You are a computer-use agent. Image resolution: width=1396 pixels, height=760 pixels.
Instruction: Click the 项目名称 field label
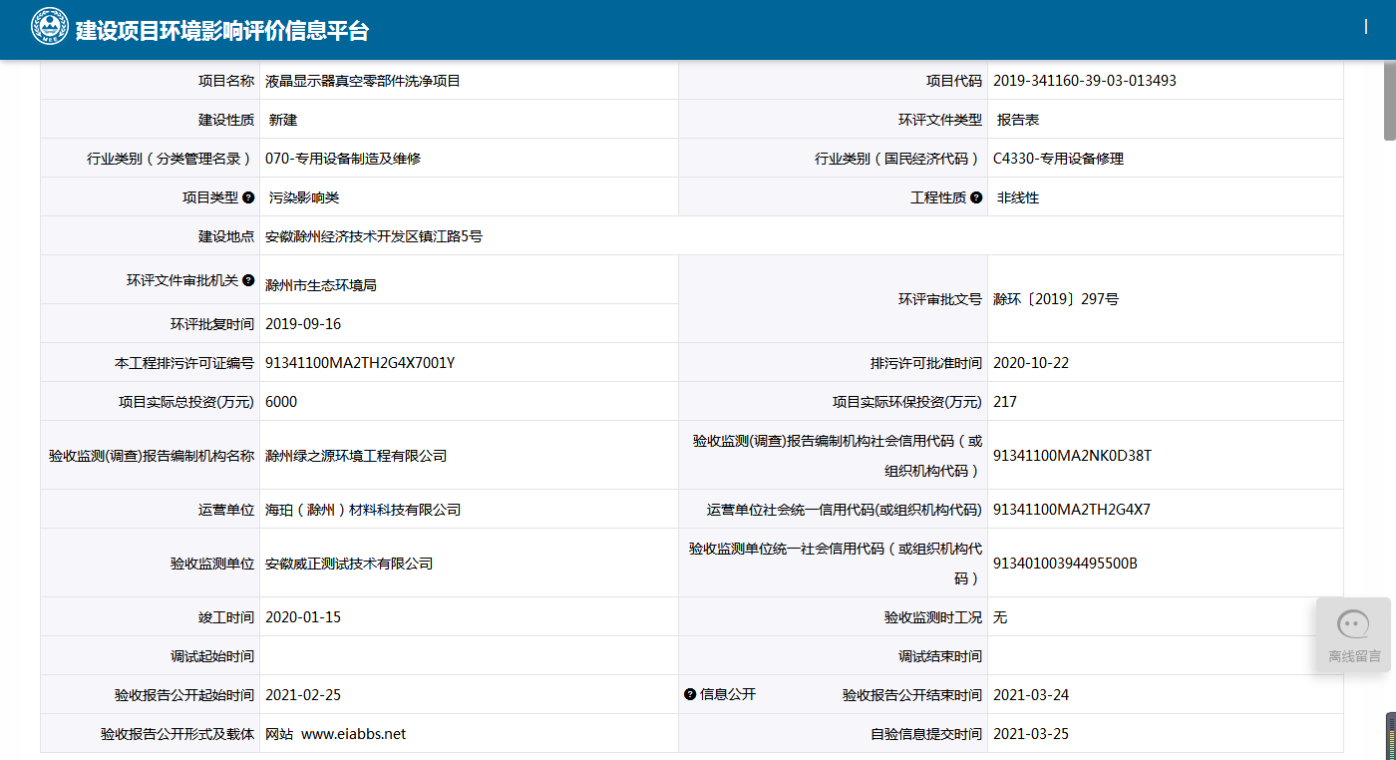[x=226, y=81]
